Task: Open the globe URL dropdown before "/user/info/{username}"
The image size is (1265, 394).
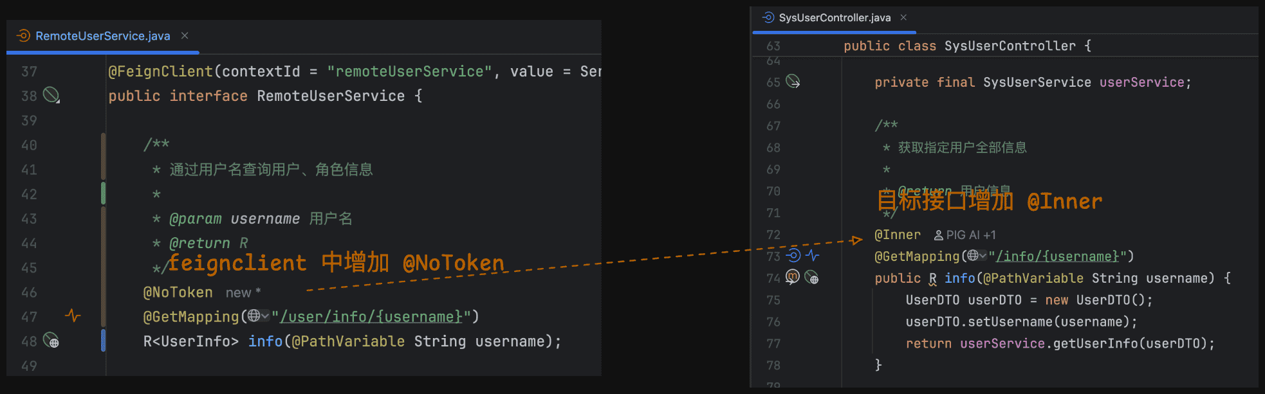Action: click(x=259, y=316)
